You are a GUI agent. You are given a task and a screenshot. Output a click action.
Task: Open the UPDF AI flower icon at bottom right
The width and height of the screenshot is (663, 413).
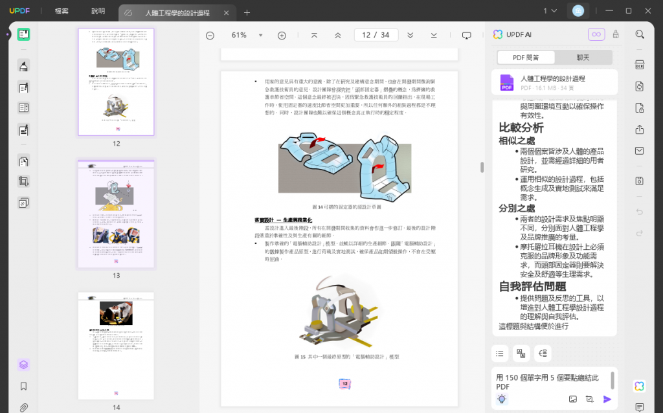(x=639, y=386)
